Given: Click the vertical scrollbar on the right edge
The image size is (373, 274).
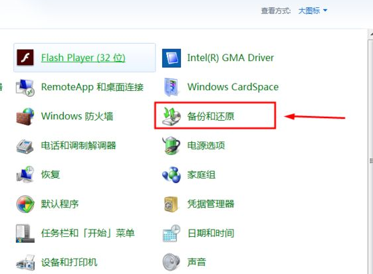Looking at the screenshot, I should [370, 152].
